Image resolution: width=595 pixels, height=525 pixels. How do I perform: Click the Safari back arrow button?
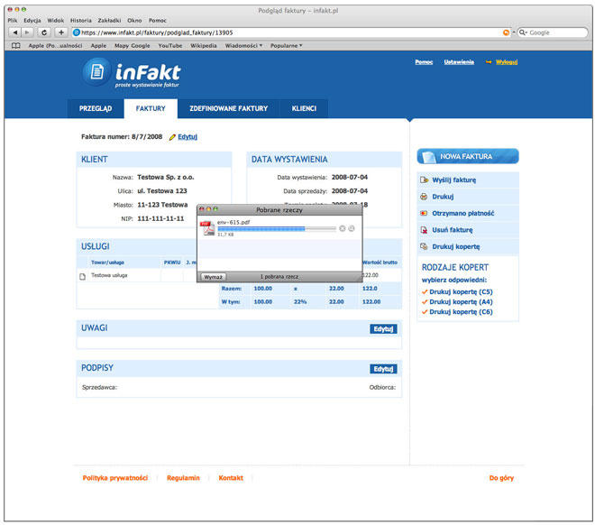click(14, 32)
